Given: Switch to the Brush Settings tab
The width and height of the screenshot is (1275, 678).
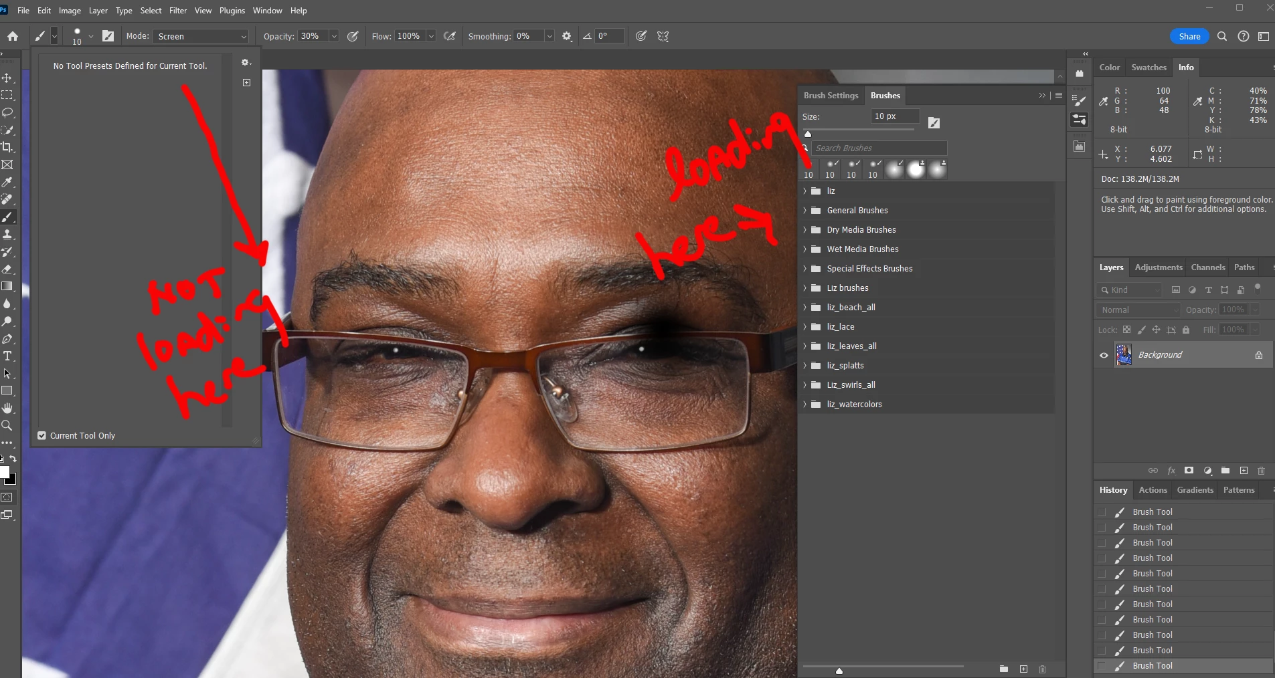Looking at the screenshot, I should click(x=831, y=96).
